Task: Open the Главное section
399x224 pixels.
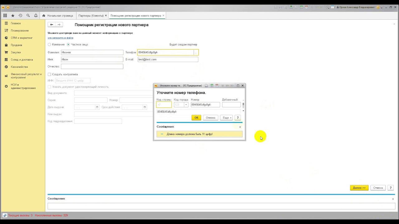Action: coord(16,23)
